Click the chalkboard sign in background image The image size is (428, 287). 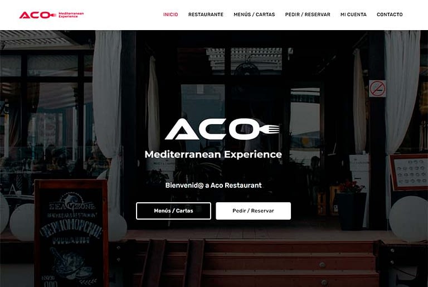(71, 234)
